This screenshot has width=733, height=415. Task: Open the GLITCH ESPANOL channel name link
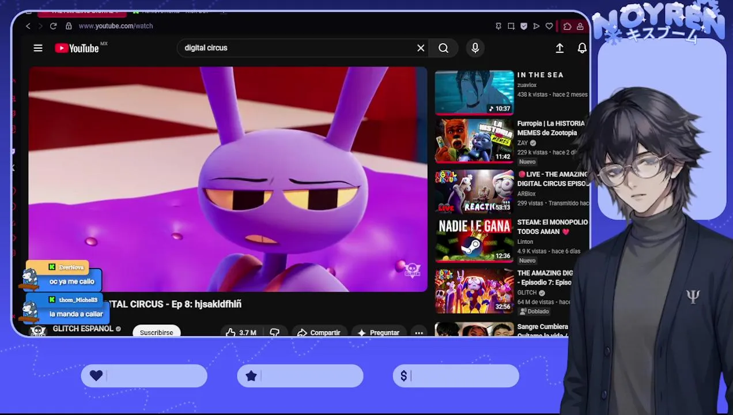click(x=83, y=329)
